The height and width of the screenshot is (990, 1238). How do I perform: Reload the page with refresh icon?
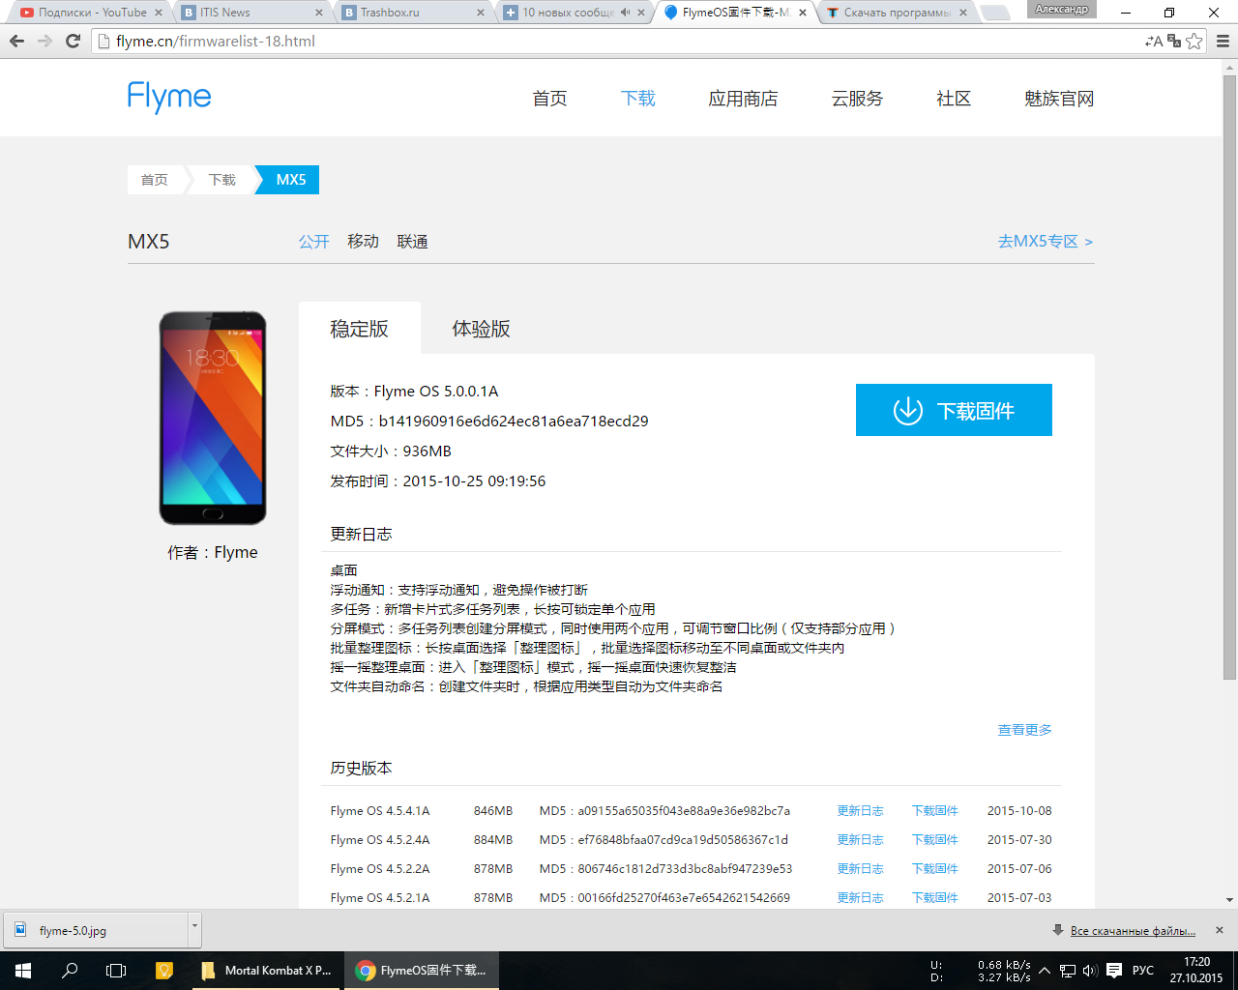73,42
